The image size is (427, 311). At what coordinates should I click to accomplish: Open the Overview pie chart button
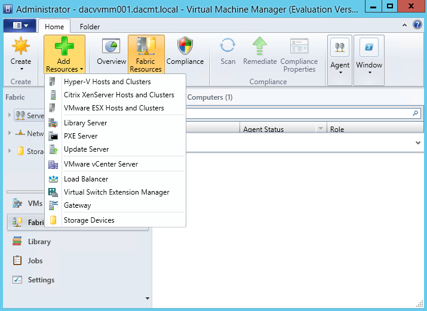point(112,52)
